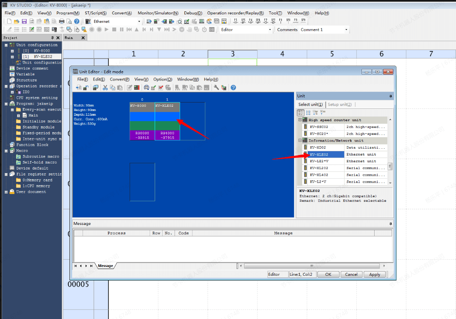The height and width of the screenshot is (319, 456).
Task: Click the Cut scissors icon in Unit Editor
Action: pos(105,88)
